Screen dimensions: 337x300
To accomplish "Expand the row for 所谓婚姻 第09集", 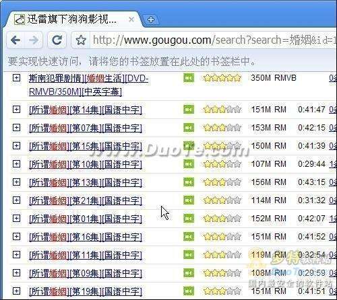I will click(x=16, y=273).
